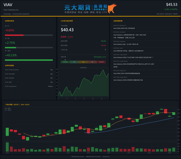Click the +43.13% one-month performance value

click(11, 55)
